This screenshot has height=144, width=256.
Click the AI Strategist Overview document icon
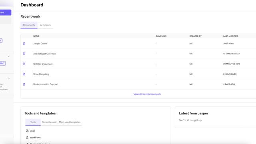pyautogui.click(x=24, y=54)
